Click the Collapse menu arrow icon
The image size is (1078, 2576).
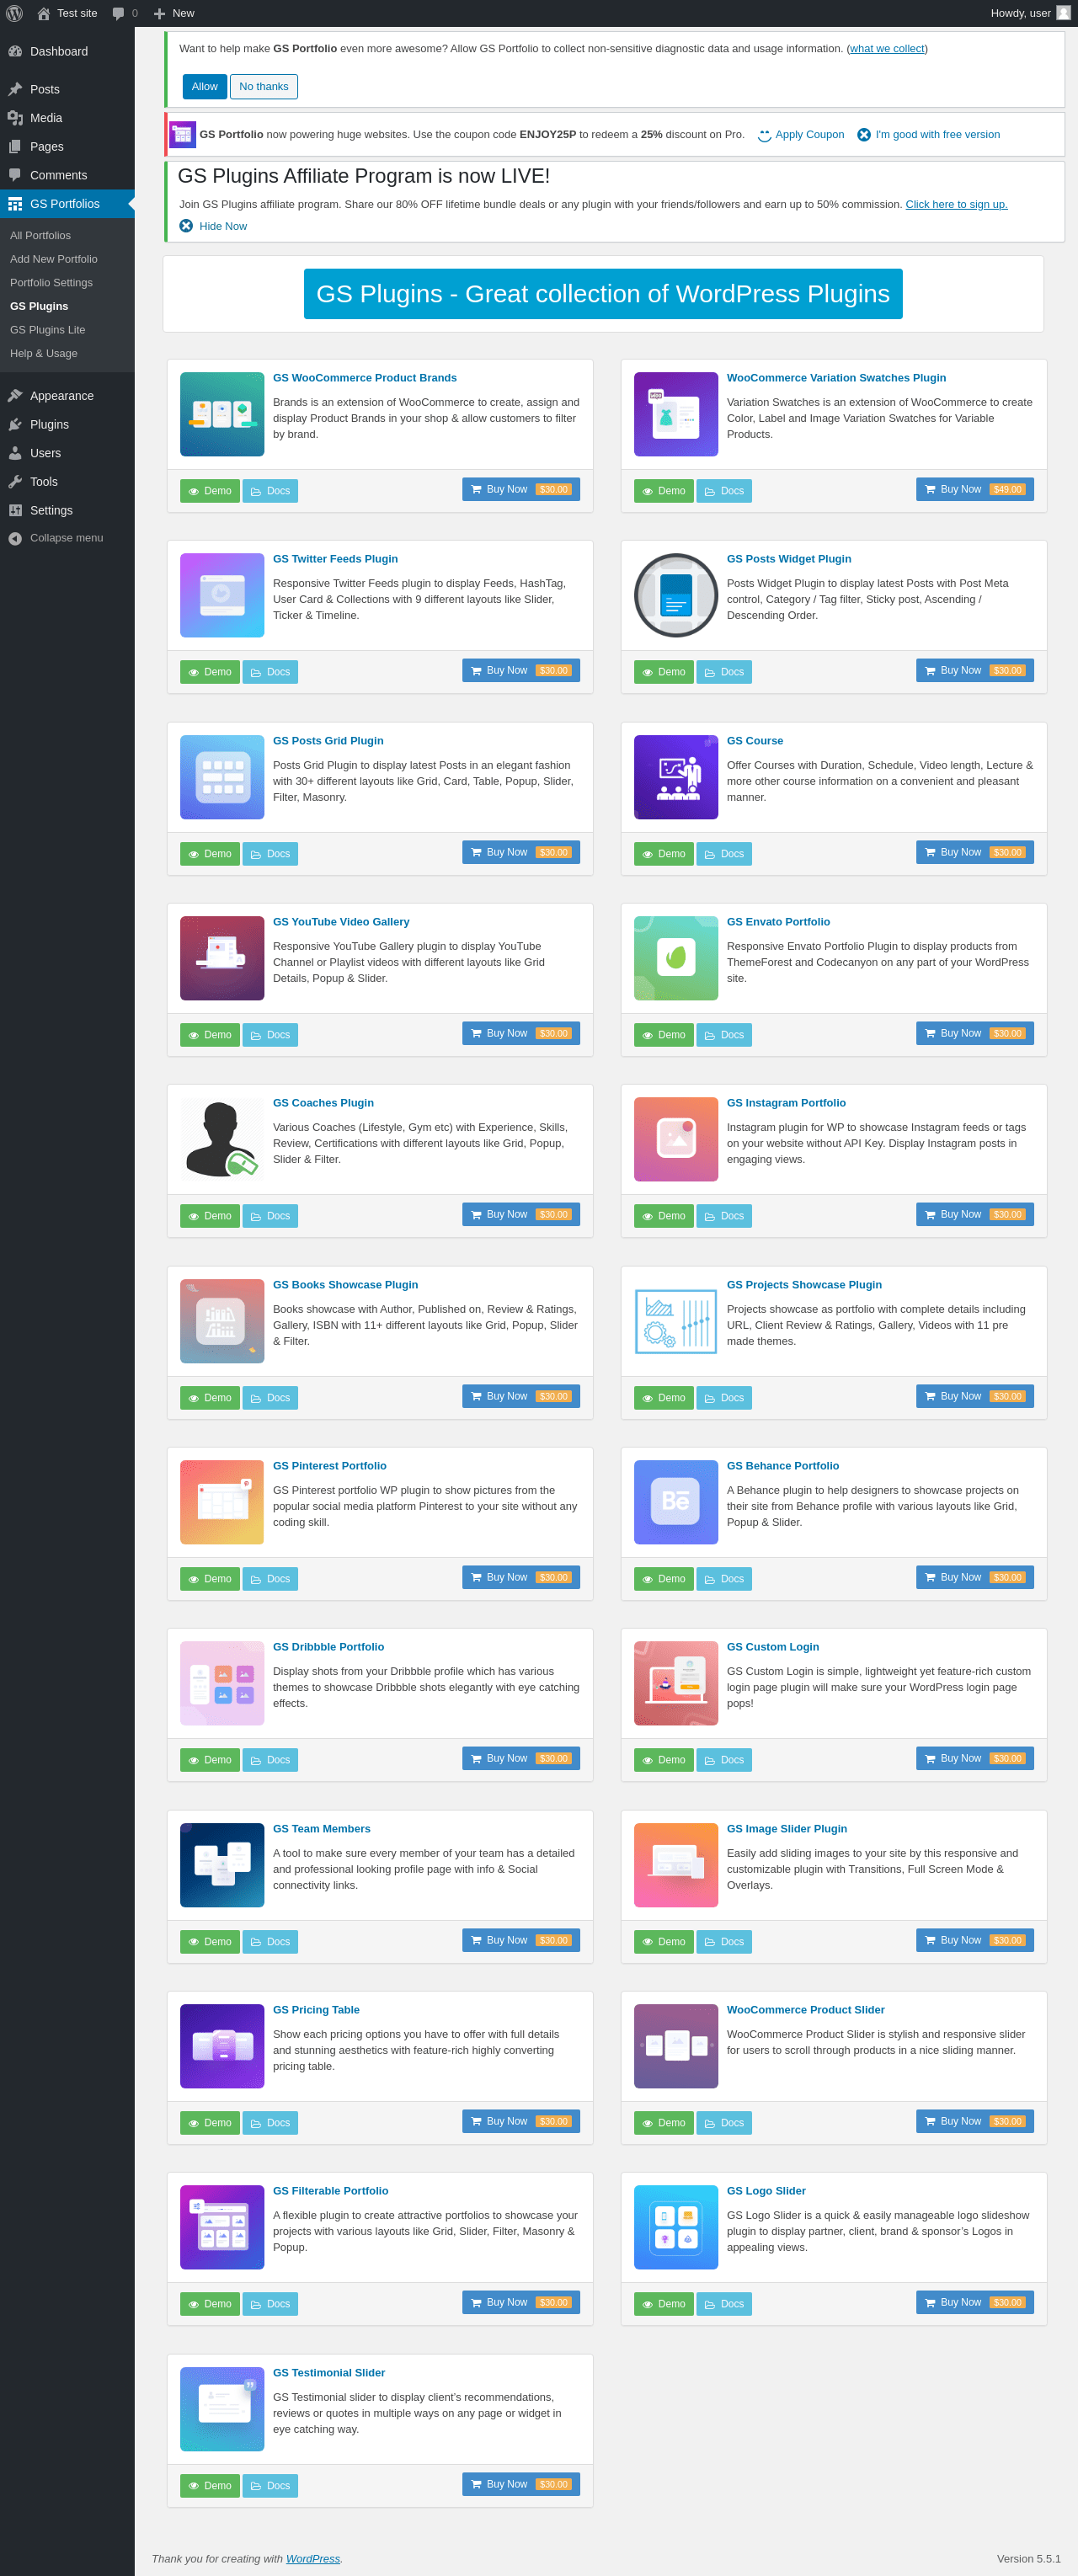(x=15, y=538)
